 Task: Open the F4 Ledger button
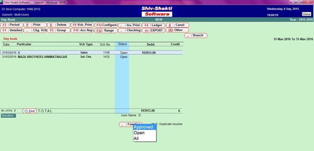click(153, 26)
